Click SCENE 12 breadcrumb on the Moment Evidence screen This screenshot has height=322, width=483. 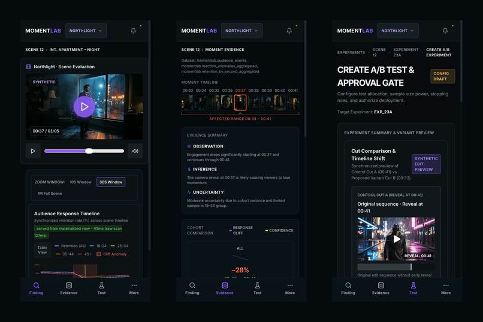191,50
